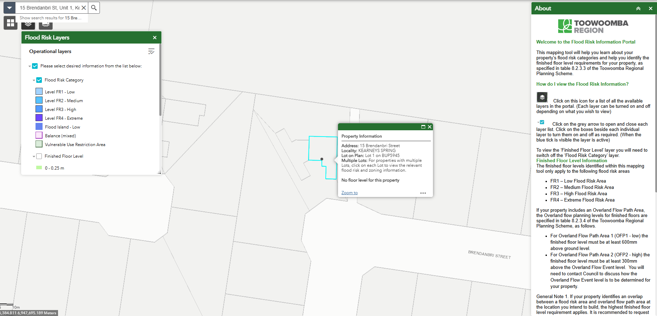Click the Level FR4 - Extreme color swatch
This screenshot has height=316, width=657.
pos(39,118)
